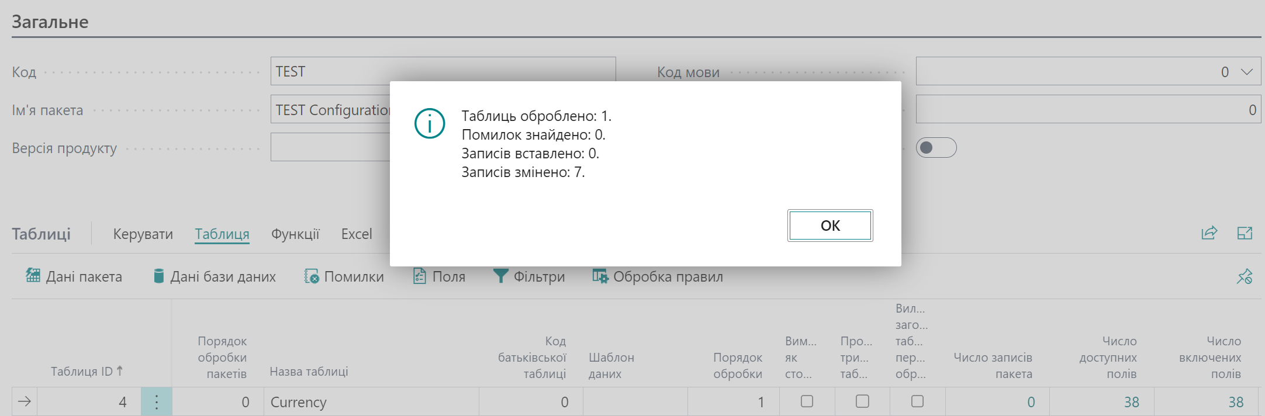Open Дані бази даних database icon

[158, 276]
